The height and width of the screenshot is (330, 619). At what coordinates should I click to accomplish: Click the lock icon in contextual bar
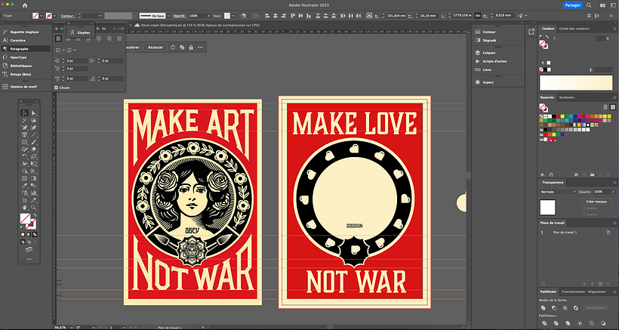point(190,47)
